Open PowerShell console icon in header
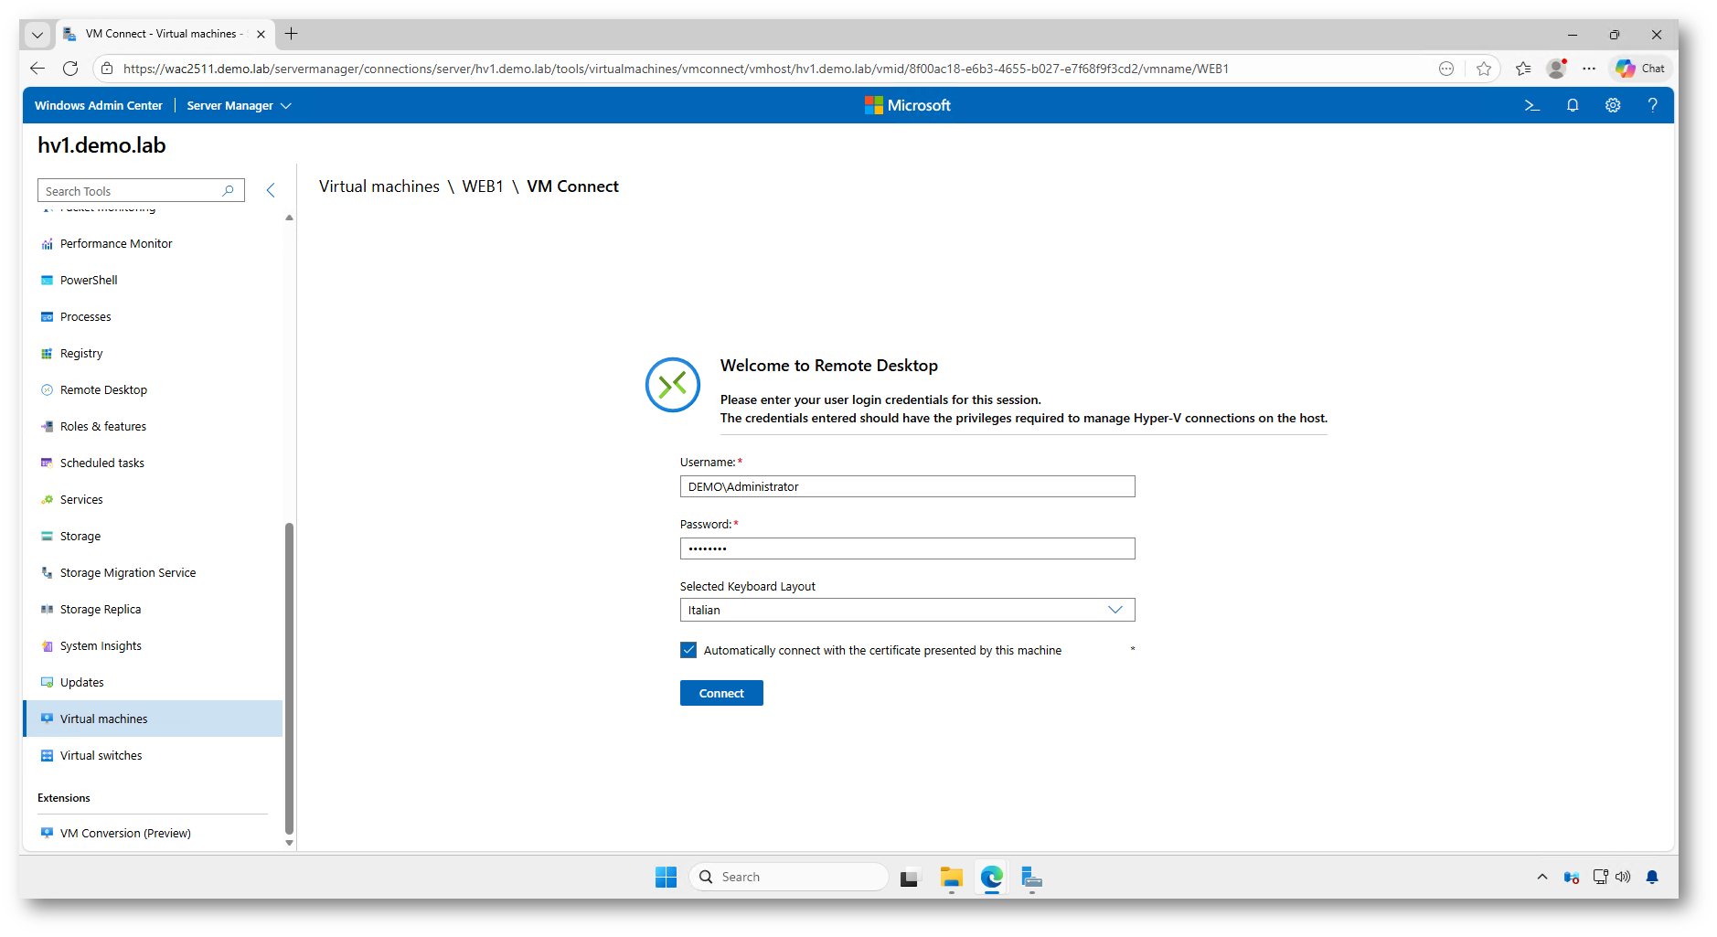Viewport: 1717px width, 937px height. click(x=1532, y=106)
